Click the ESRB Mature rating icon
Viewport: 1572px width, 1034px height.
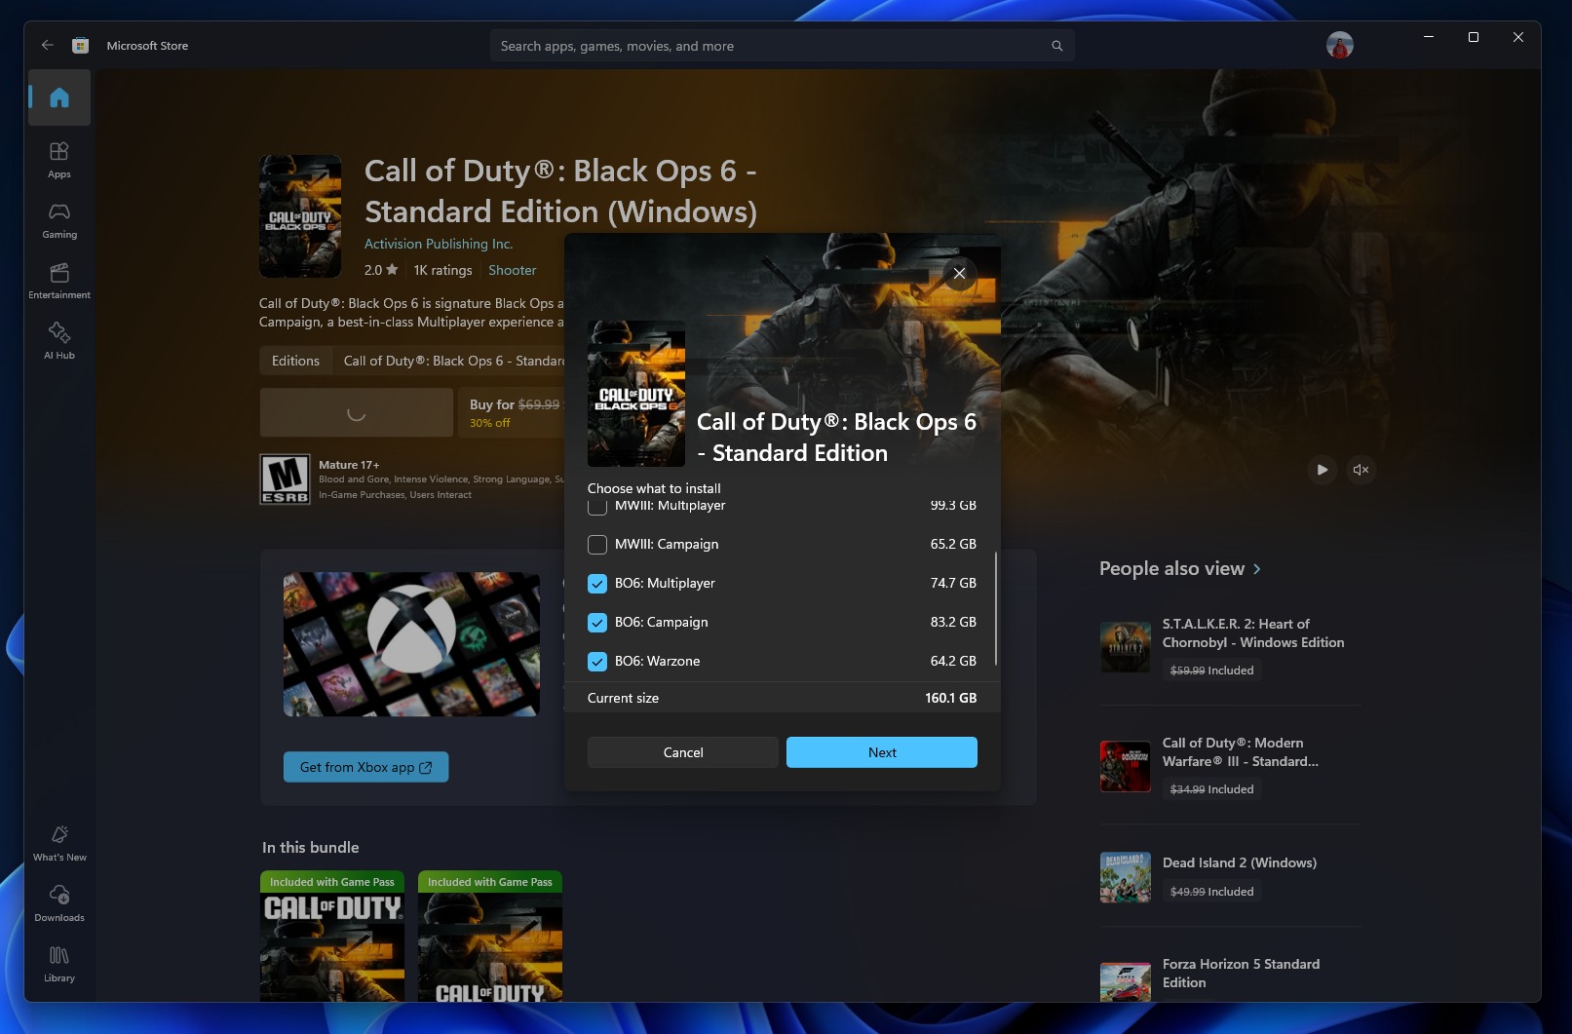[285, 479]
